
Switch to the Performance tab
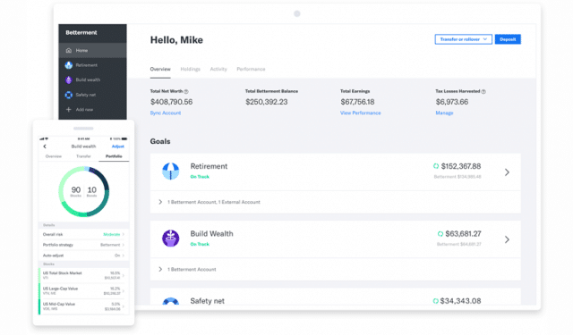251,69
